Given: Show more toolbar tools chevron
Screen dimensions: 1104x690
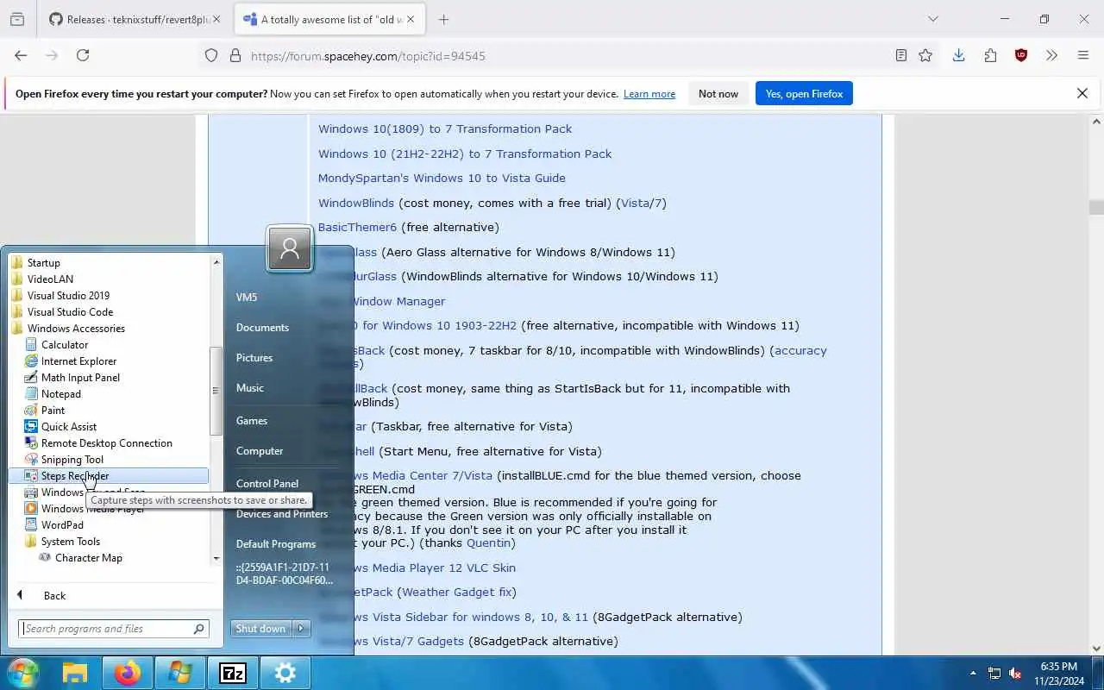Looking at the screenshot, I should coord(1051,55).
